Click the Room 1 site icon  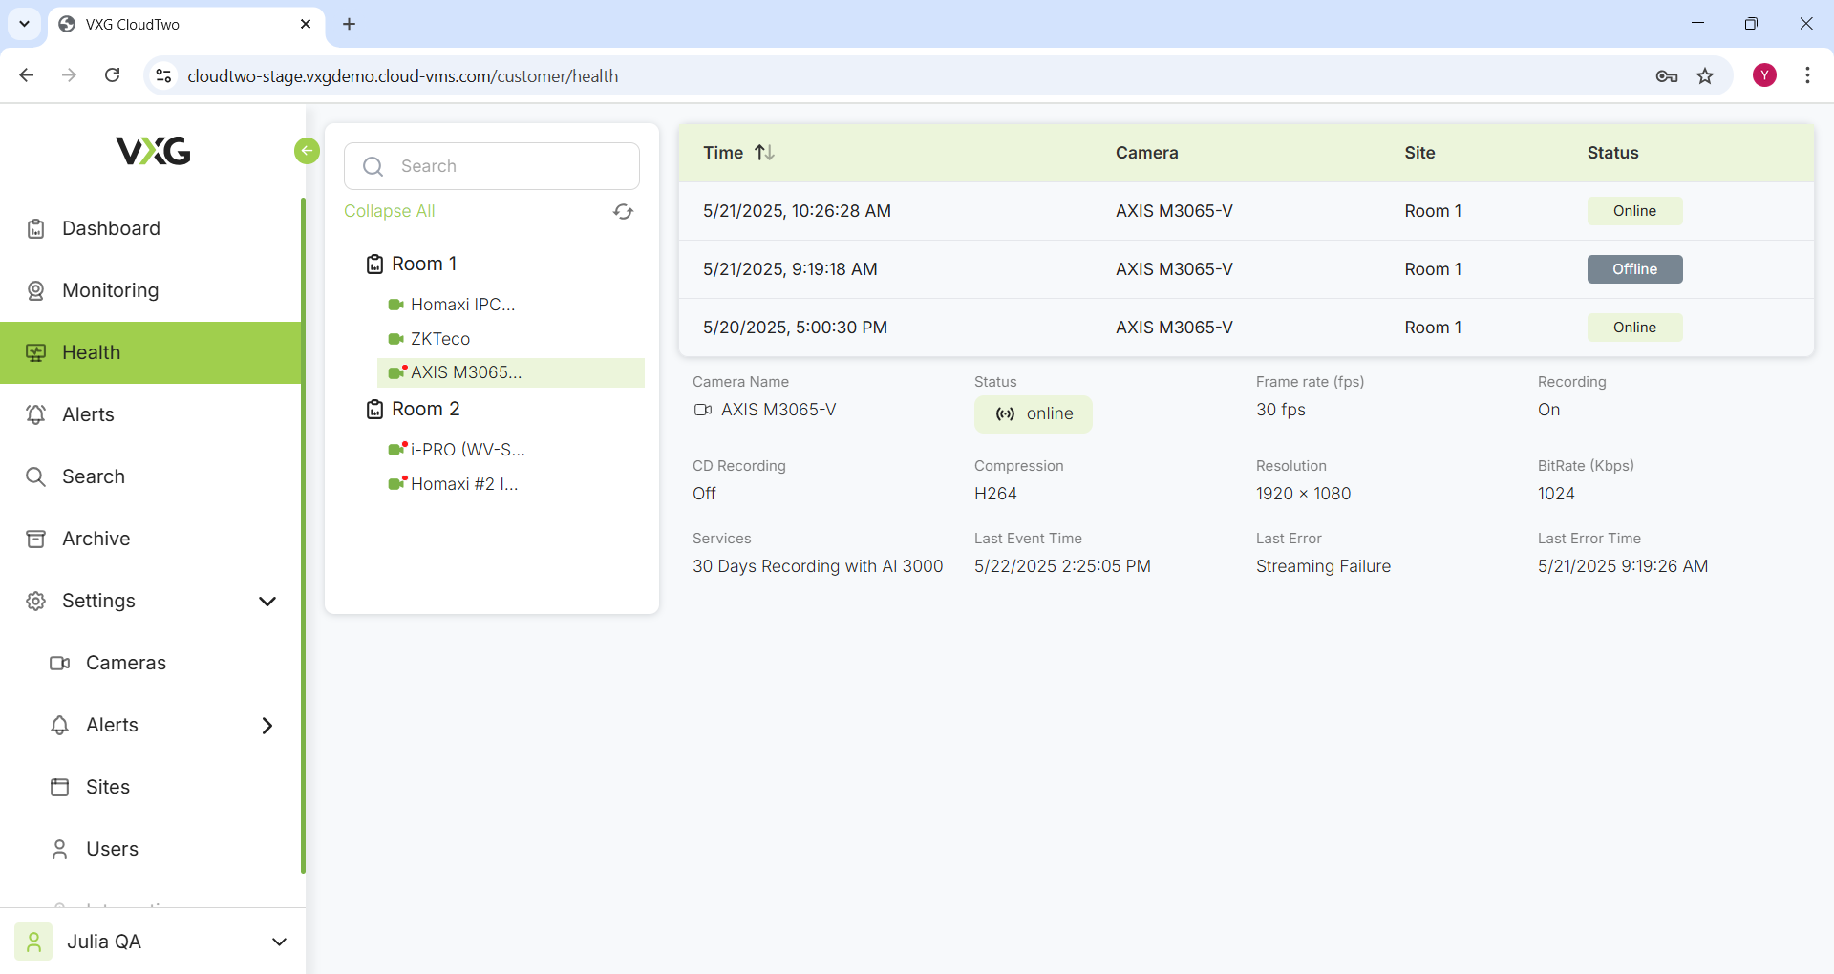[x=375, y=265]
